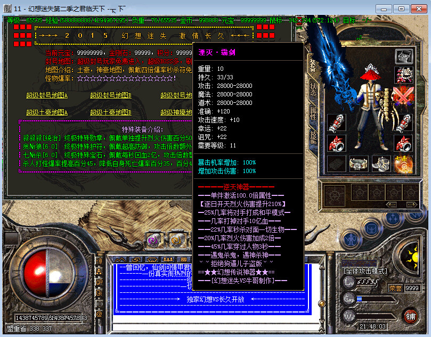Switch to the 技能 skills tab
The image size is (431, 337).
pyautogui.click(x=313, y=137)
